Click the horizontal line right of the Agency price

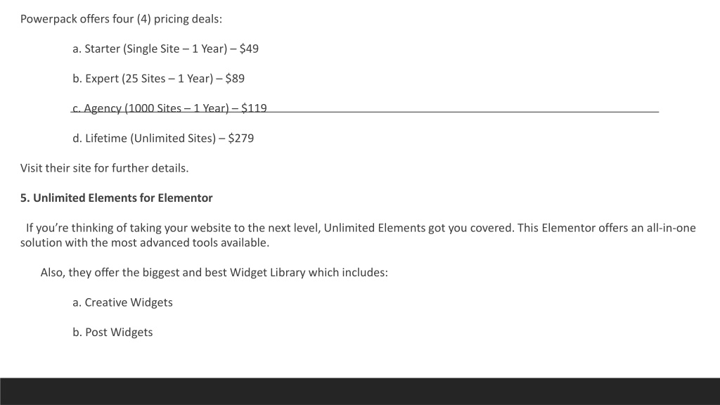(463, 112)
